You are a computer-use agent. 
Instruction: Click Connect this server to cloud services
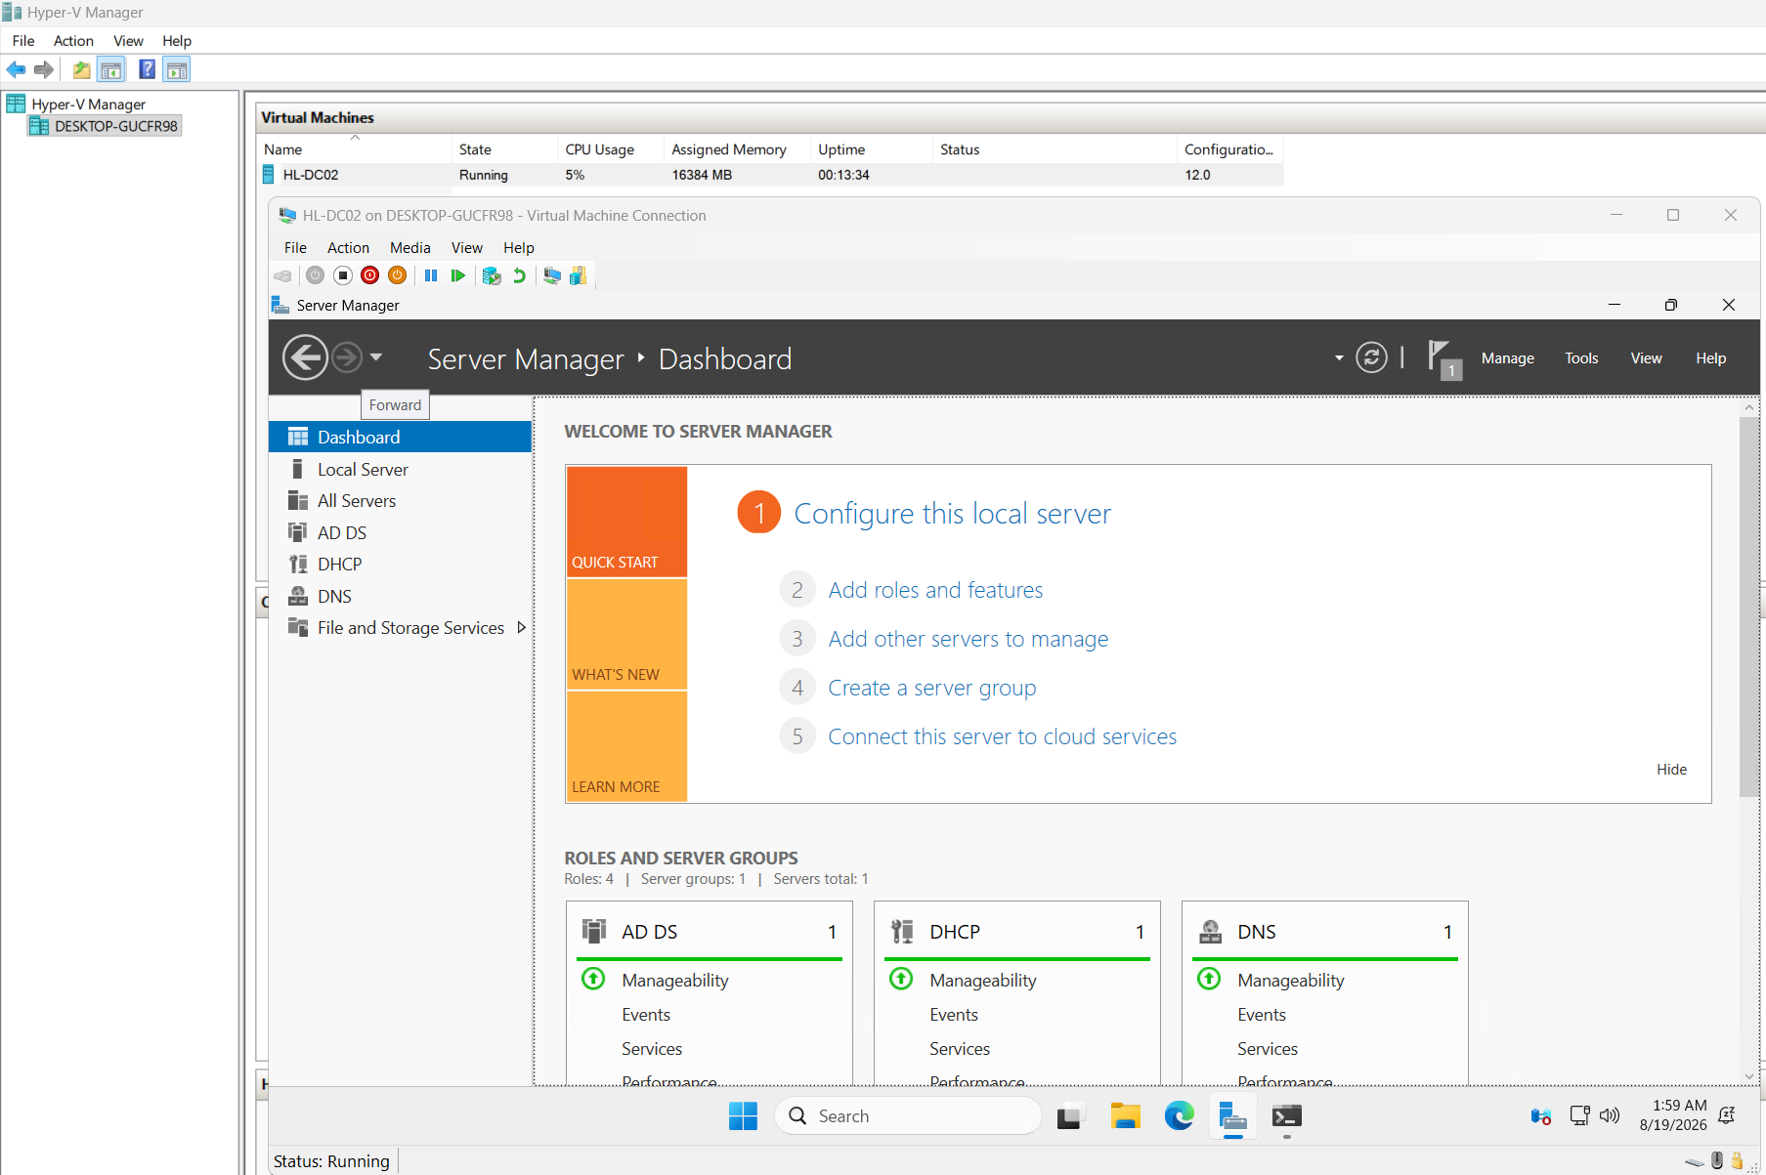[x=1003, y=736]
